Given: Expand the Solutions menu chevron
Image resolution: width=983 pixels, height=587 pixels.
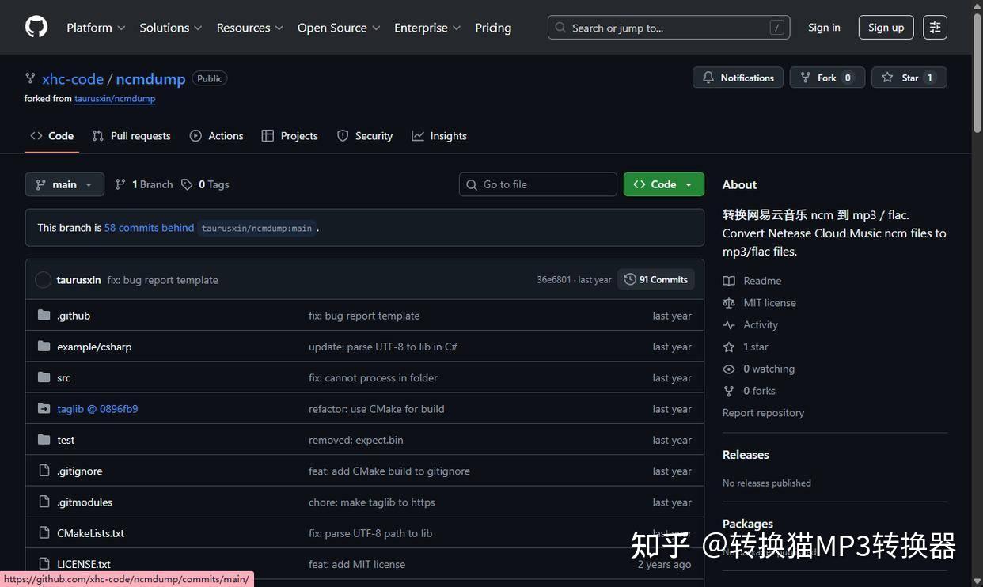Looking at the screenshot, I should (196, 27).
